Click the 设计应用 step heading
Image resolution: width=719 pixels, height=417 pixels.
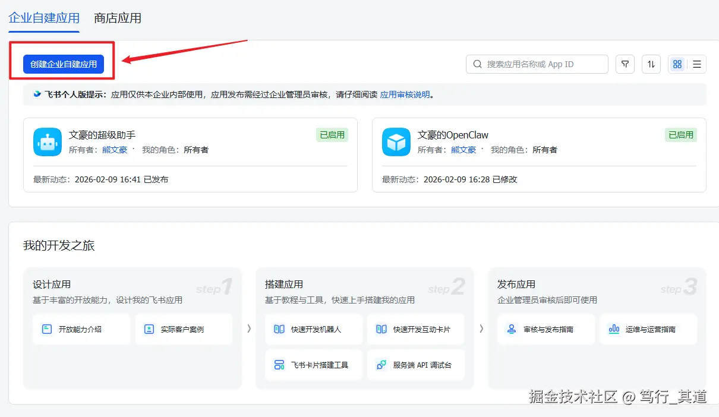(52, 285)
